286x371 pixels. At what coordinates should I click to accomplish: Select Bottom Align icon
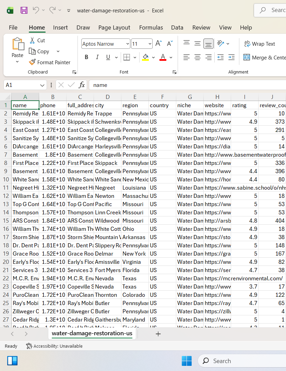208,44
